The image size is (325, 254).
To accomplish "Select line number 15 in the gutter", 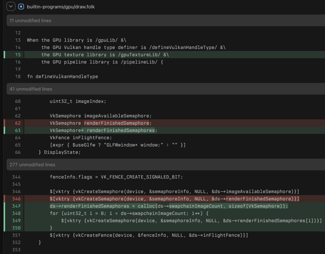I will point(18,55).
